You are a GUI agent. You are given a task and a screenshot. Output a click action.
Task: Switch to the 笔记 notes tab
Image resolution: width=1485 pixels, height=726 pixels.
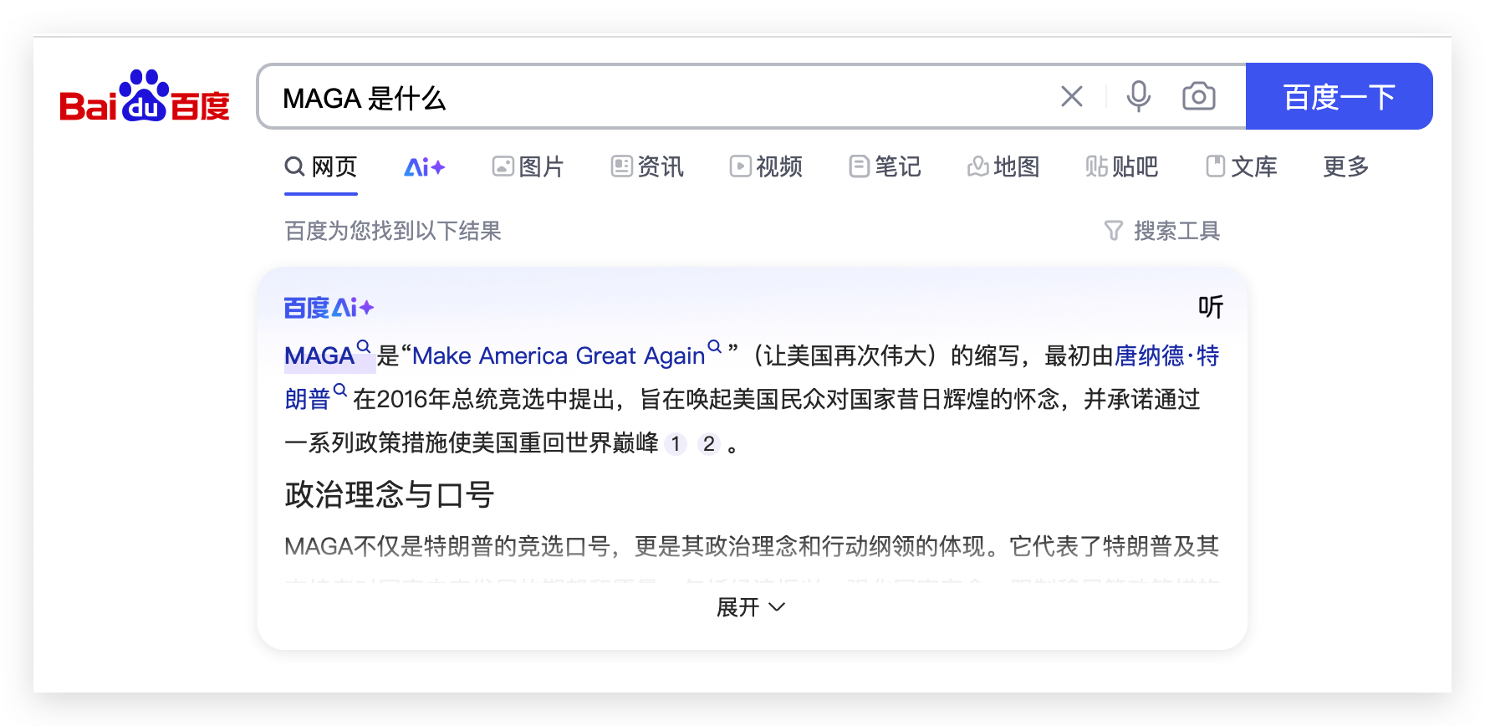click(885, 167)
